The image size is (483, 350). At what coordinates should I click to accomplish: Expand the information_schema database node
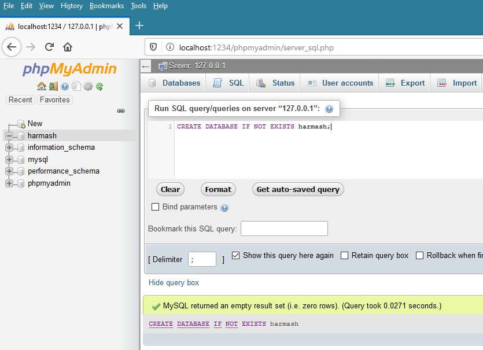click(9, 148)
